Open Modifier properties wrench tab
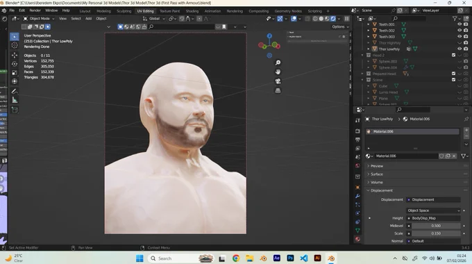472x264 pixels. [357, 196]
